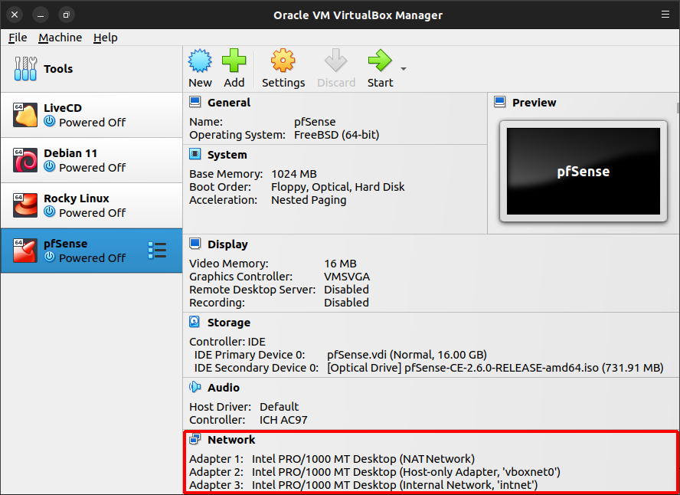Screen dimensions: 680x495
Task: Click the LiveCD Powered Off status icon
Action: point(50,122)
